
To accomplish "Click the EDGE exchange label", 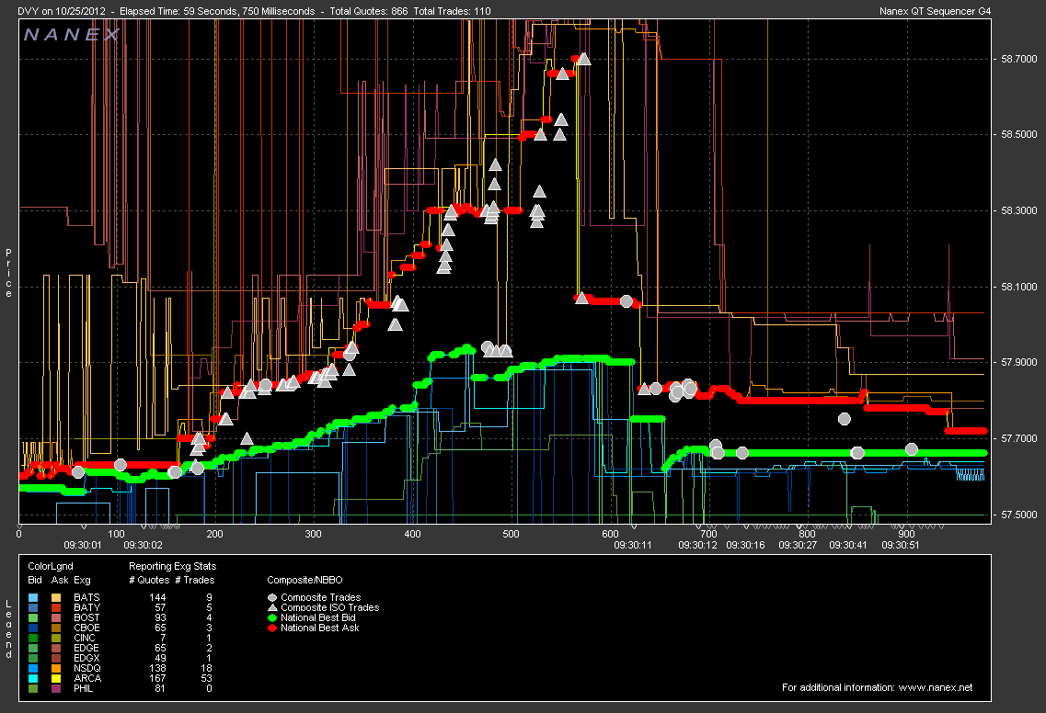I will (86, 648).
